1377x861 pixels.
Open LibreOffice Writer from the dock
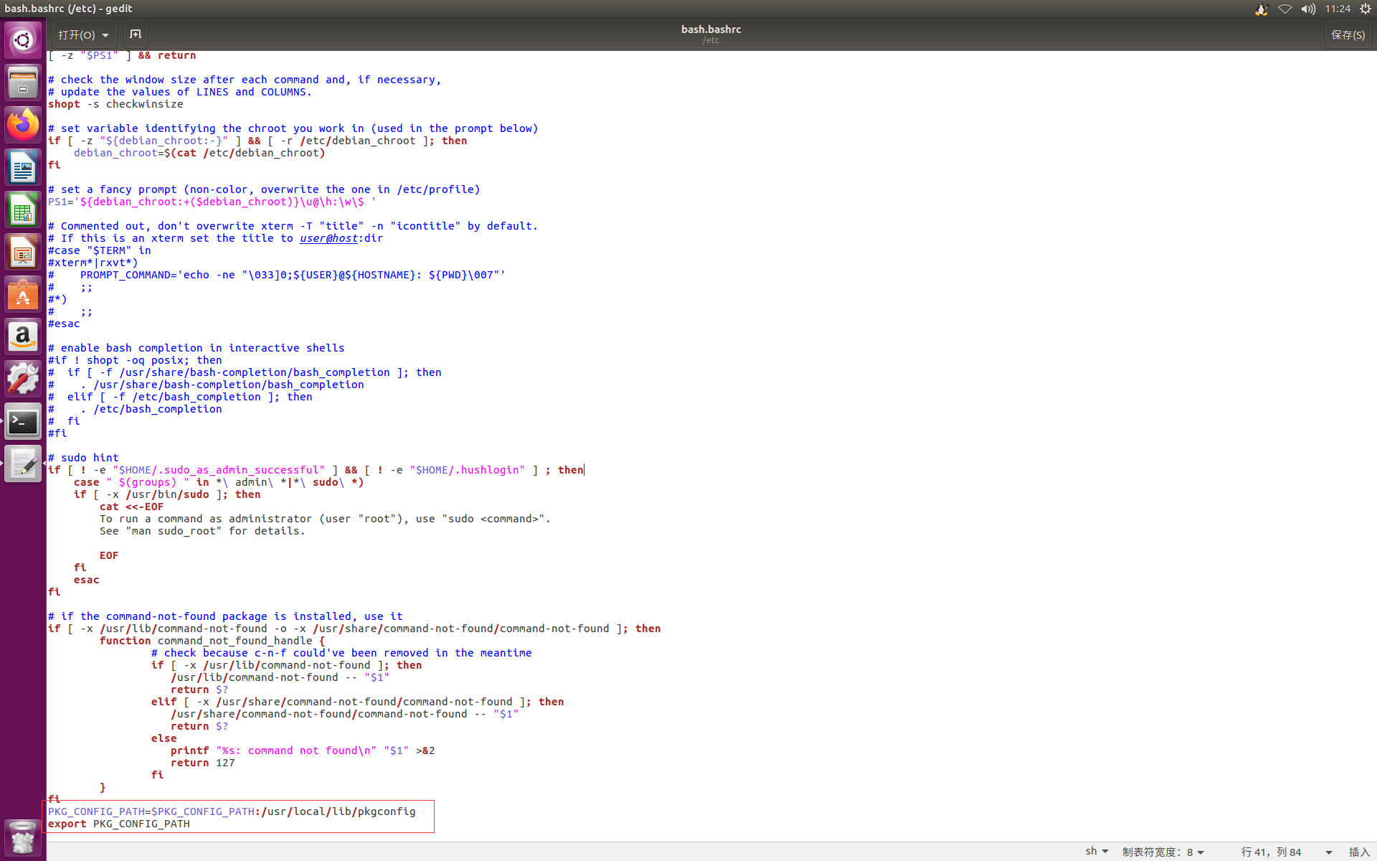pos(23,168)
